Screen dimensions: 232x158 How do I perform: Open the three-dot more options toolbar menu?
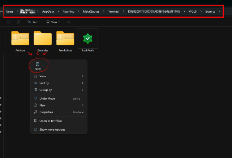[68, 22]
